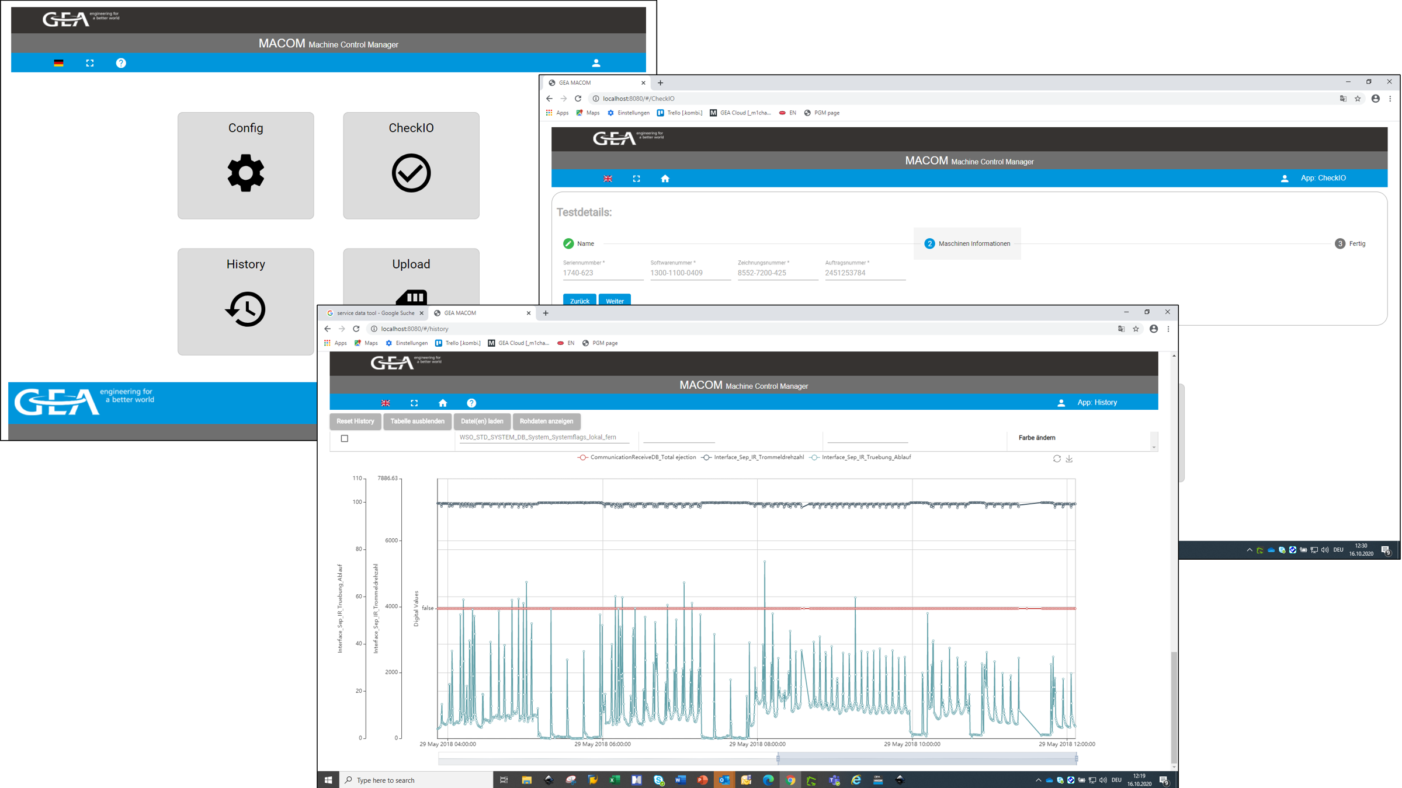Switch to service data tool Google tab

coord(374,313)
